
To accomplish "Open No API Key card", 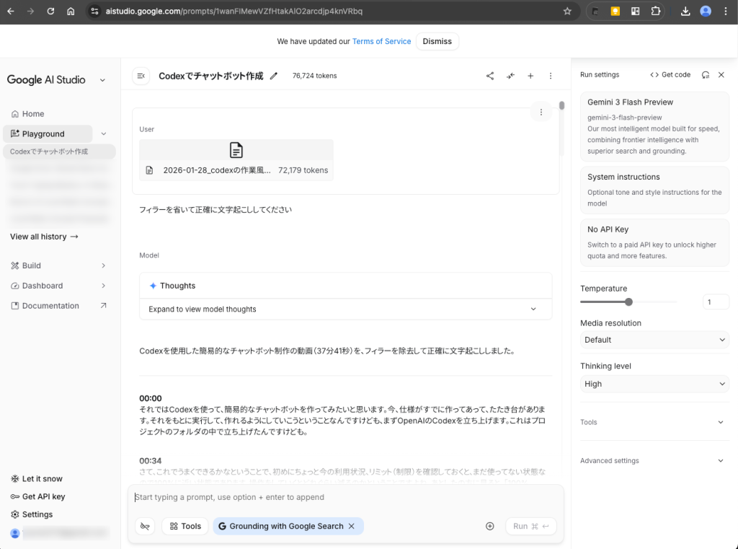I will (654, 242).
